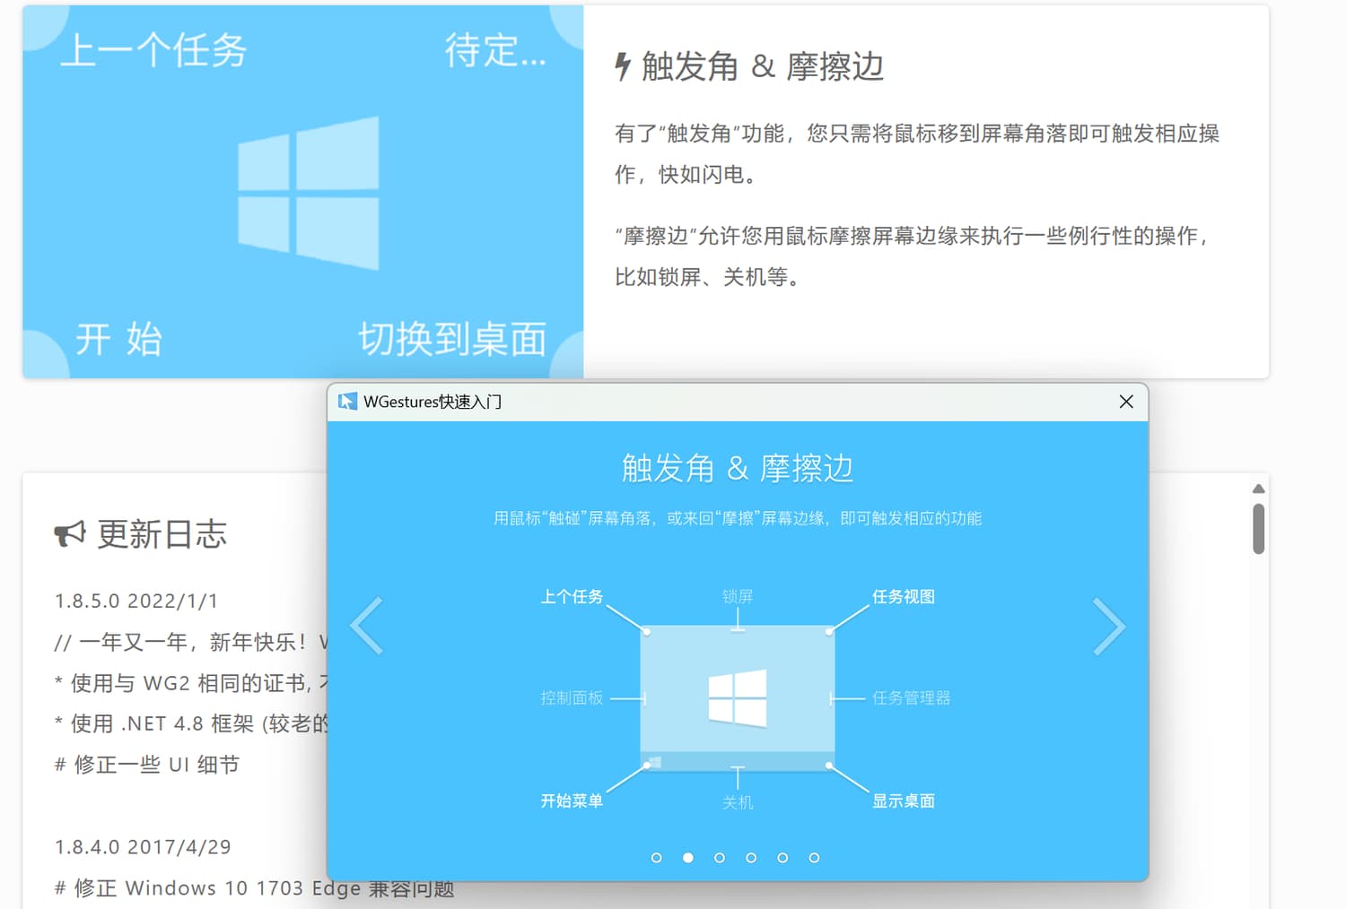Click the 上个任务 corner label
This screenshot has width=1346, height=909.
tap(572, 597)
